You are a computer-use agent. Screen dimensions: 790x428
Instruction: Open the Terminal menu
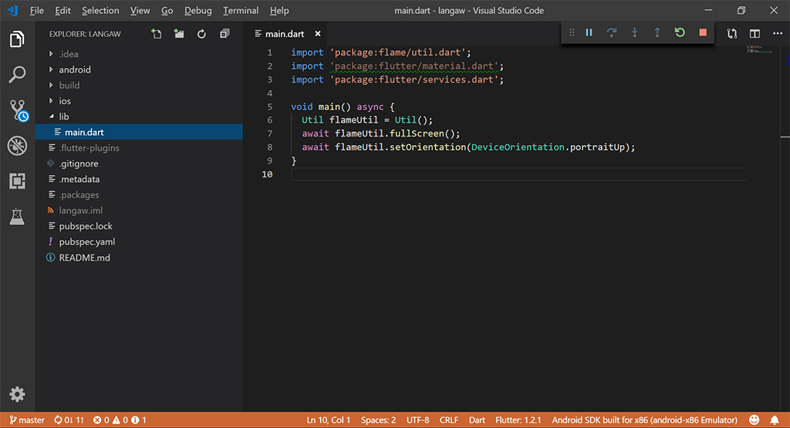coord(241,11)
